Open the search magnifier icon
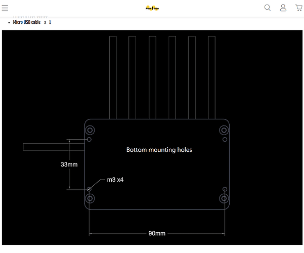Screen dimensions: 304x253 coord(268,8)
